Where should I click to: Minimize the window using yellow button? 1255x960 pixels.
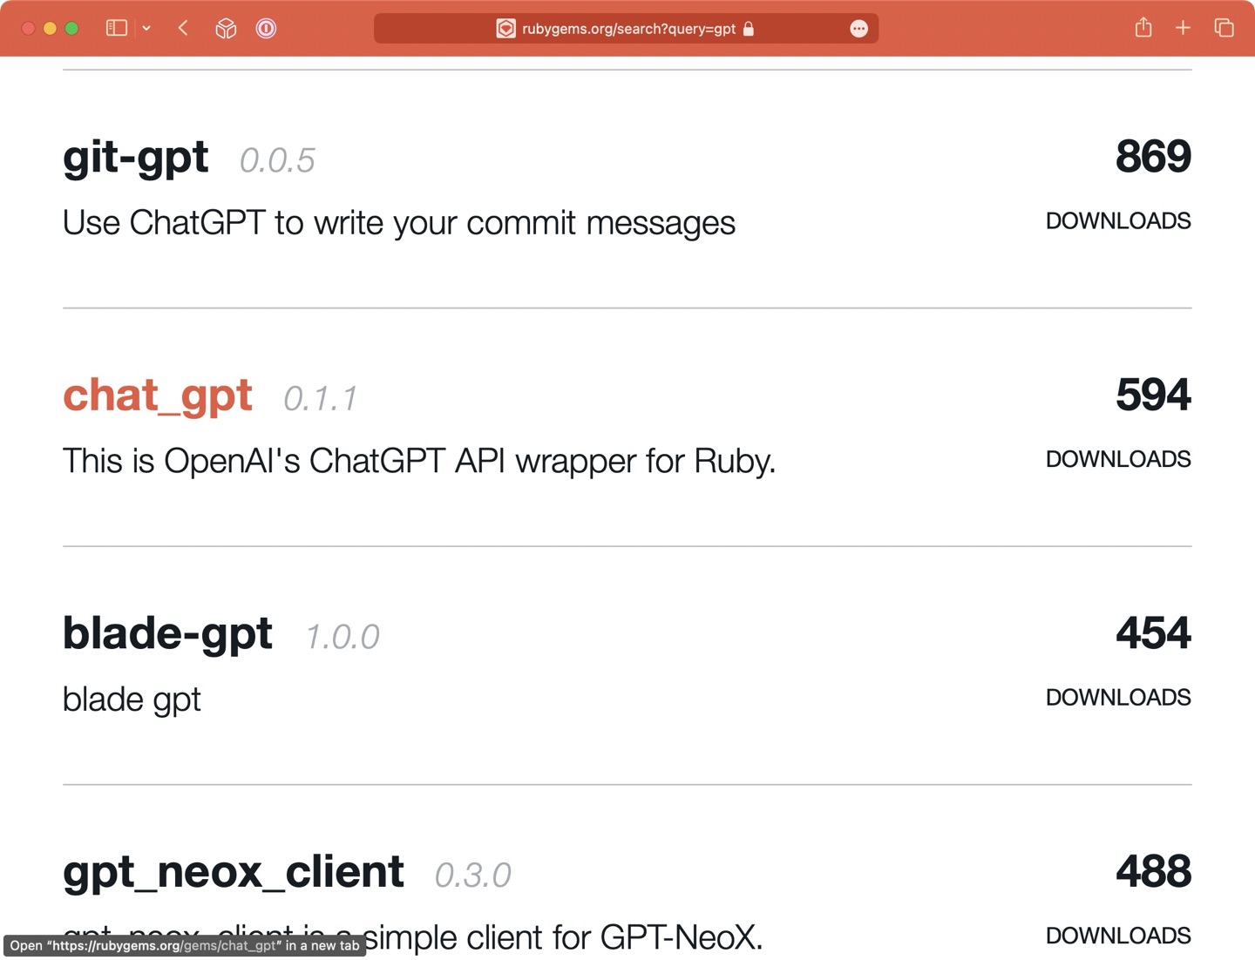(x=50, y=28)
